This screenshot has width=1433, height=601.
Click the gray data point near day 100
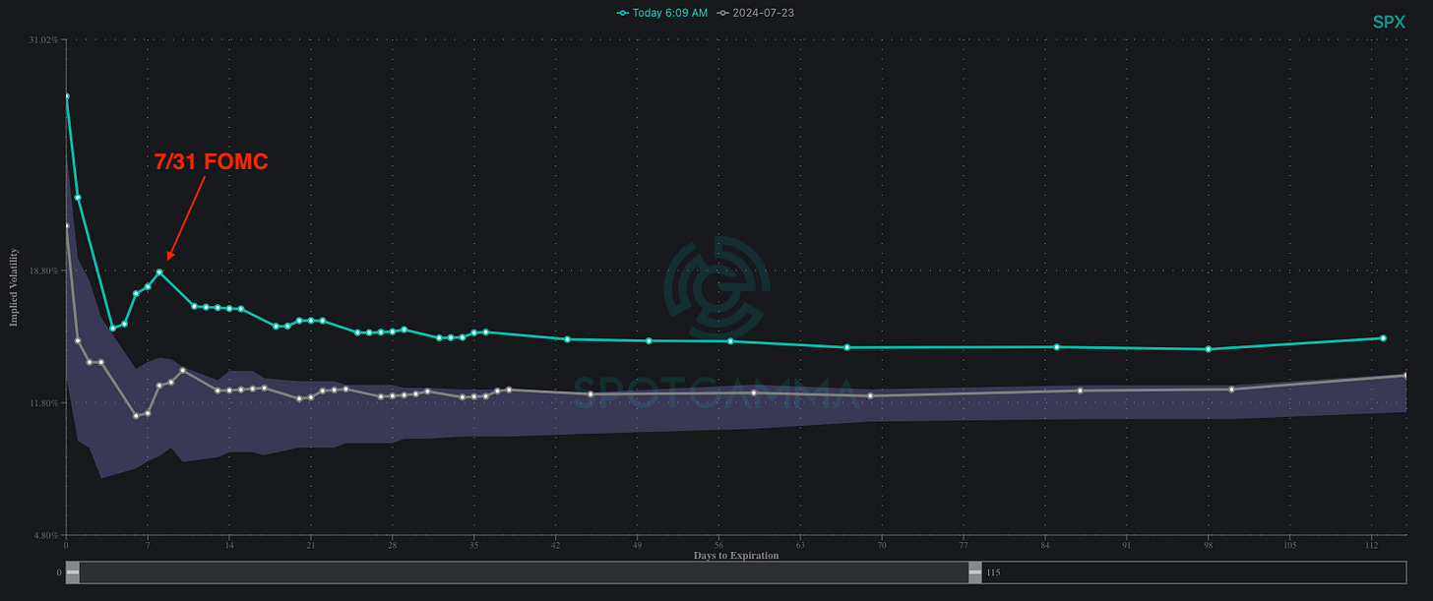pyautogui.click(x=1231, y=390)
